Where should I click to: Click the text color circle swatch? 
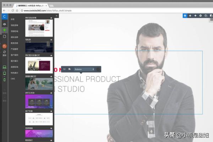click(98, 69)
